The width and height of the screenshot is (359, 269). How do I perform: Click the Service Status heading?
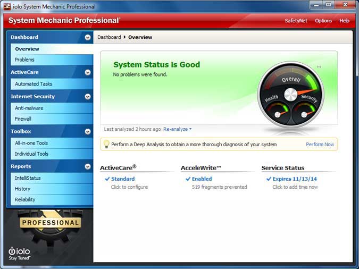(283, 168)
